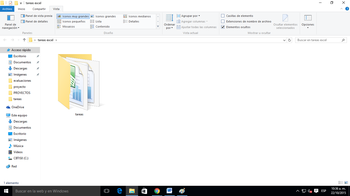350x196 pixels.
Task: Enable Casillas de elemento
Action: pyautogui.click(x=223, y=16)
